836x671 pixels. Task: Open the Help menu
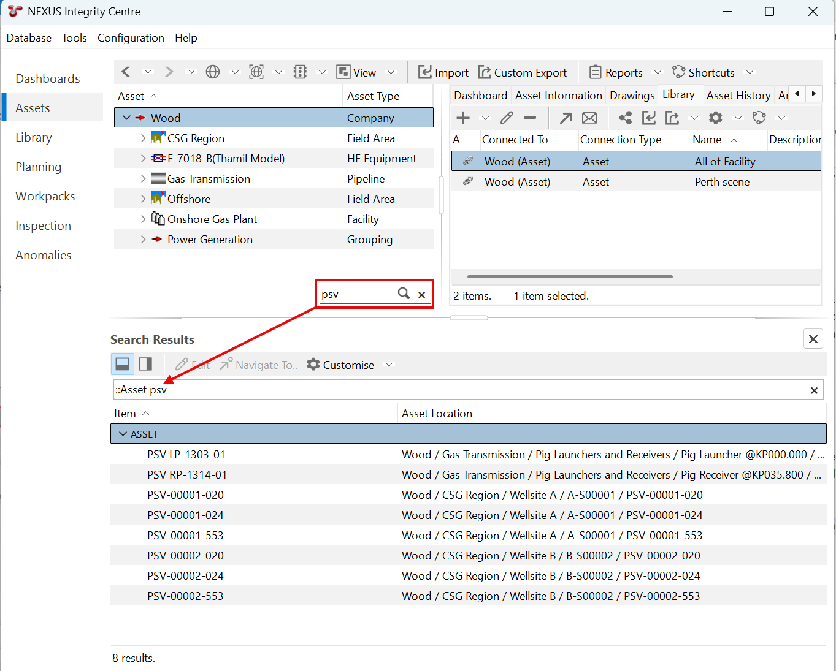pos(186,38)
